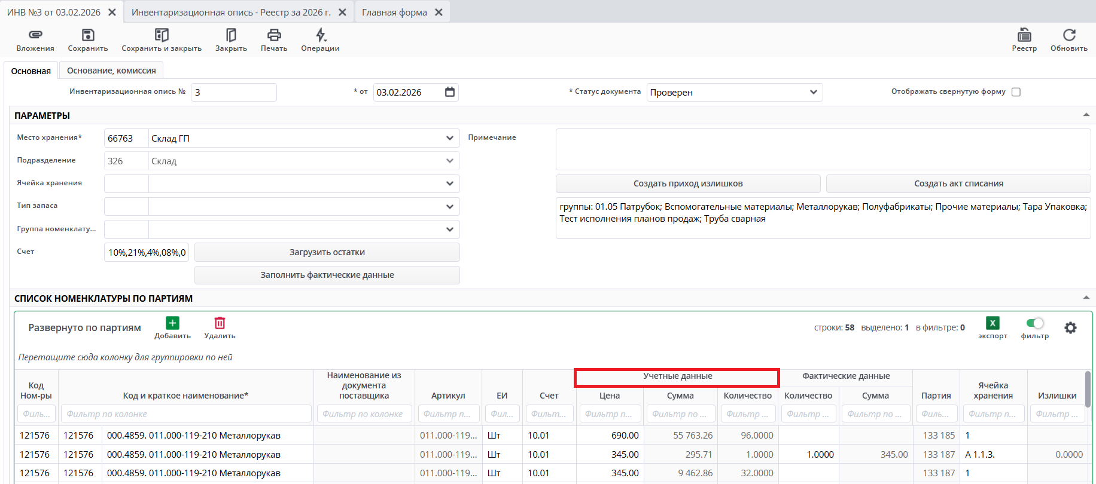Add a row with green Добавить icon
The width and height of the screenshot is (1096, 484).
(x=172, y=323)
